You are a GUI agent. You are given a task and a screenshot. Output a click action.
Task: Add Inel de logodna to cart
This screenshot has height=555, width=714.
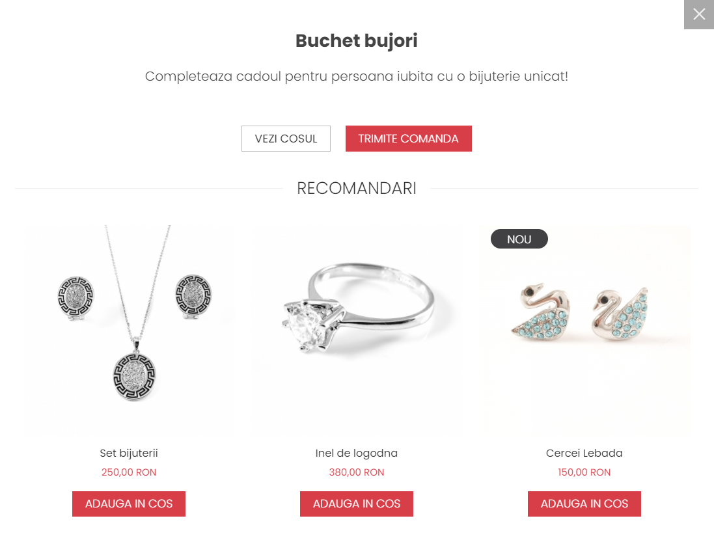[x=357, y=504]
